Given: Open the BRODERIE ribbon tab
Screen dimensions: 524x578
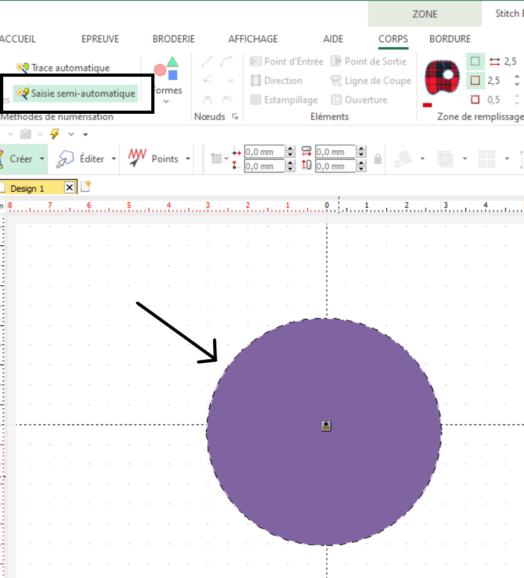Looking at the screenshot, I should click(x=174, y=39).
